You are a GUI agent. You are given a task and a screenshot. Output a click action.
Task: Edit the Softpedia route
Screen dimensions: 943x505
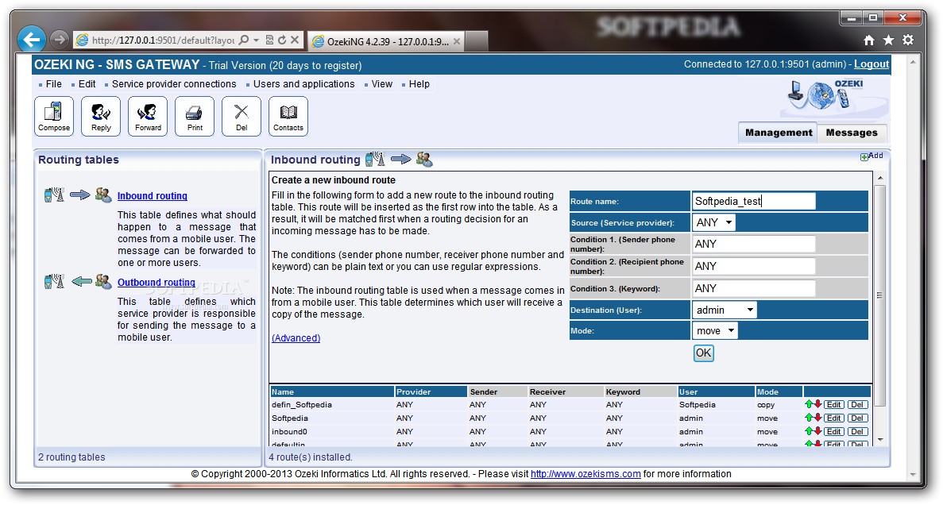tap(833, 418)
